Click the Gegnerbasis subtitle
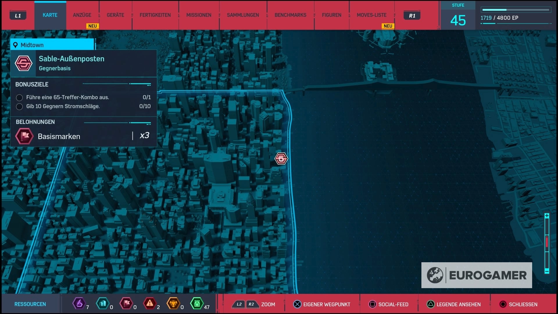Viewport: 558px width, 314px height. click(x=55, y=68)
